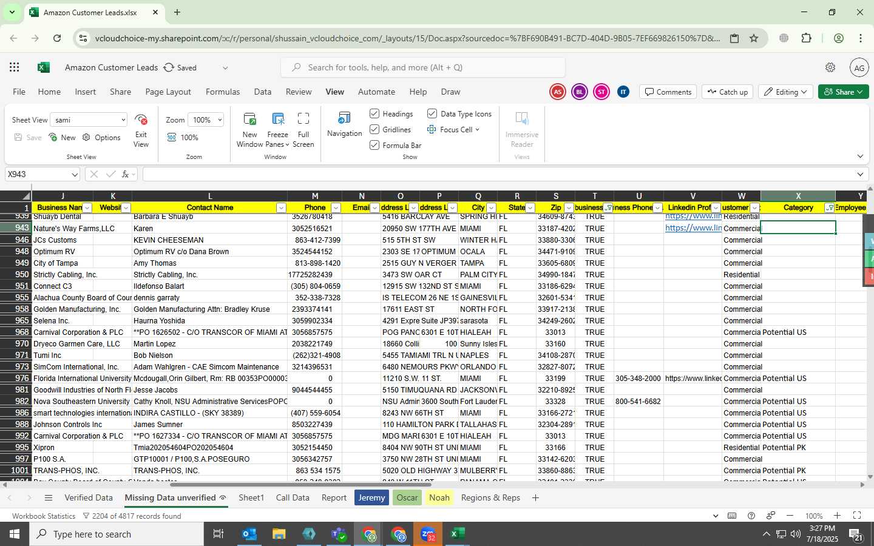
Task: Add a new sheet with plus icon
Action: pyautogui.click(x=535, y=498)
